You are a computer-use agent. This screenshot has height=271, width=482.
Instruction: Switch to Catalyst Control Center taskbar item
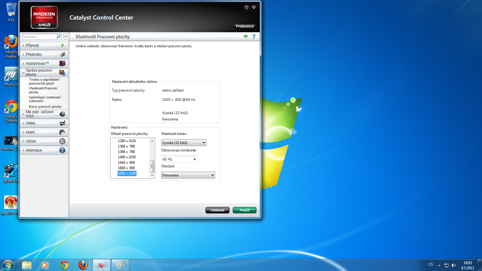pyautogui.click(x=102, y=265)
